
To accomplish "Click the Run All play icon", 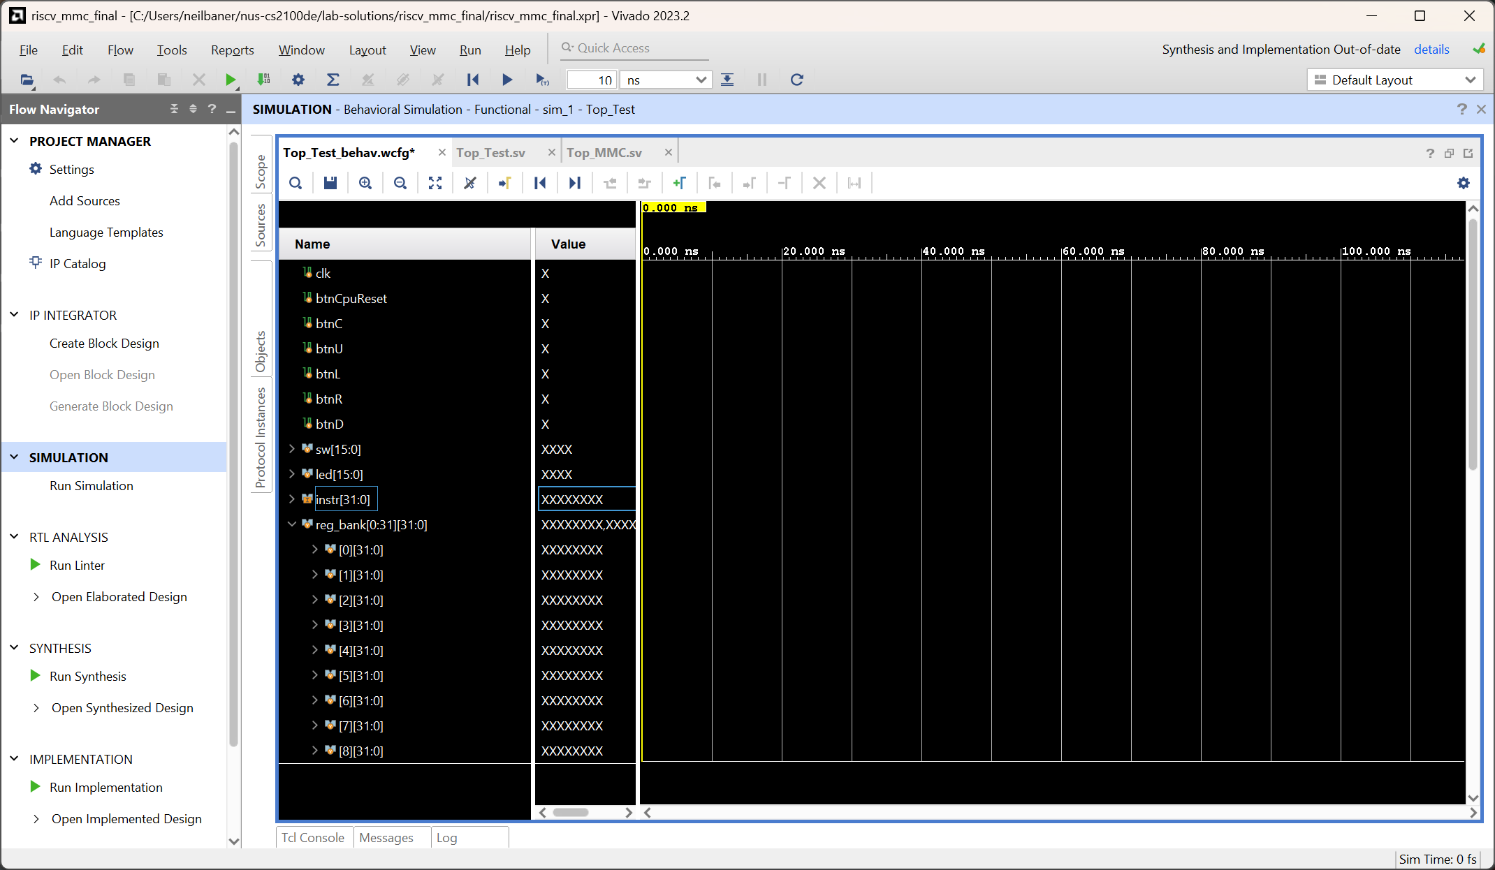I will point(507,80).
